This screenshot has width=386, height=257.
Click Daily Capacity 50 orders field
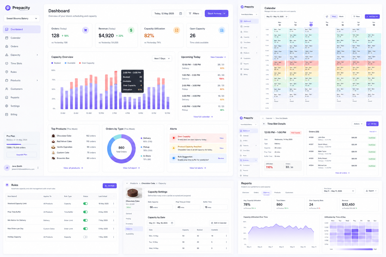[x=160, y=207]
